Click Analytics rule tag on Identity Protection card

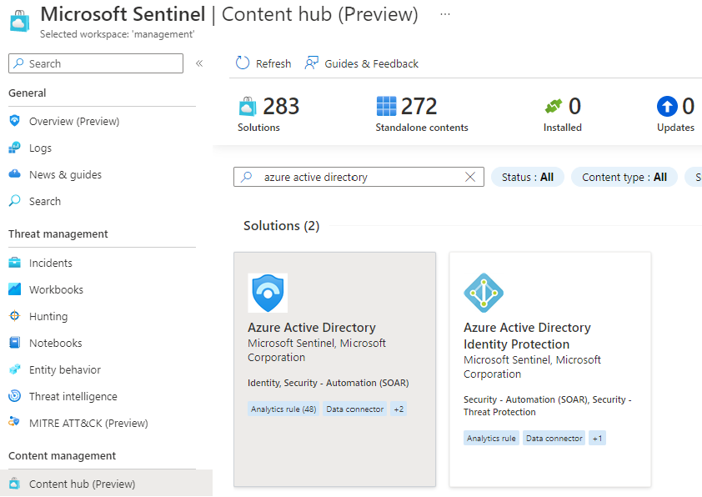pos(491,439)
